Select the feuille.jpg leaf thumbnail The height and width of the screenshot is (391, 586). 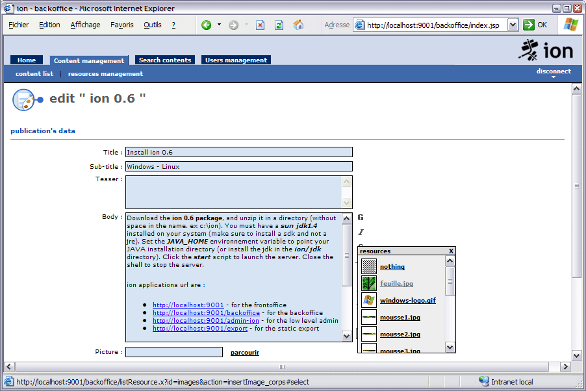[369, 283]
